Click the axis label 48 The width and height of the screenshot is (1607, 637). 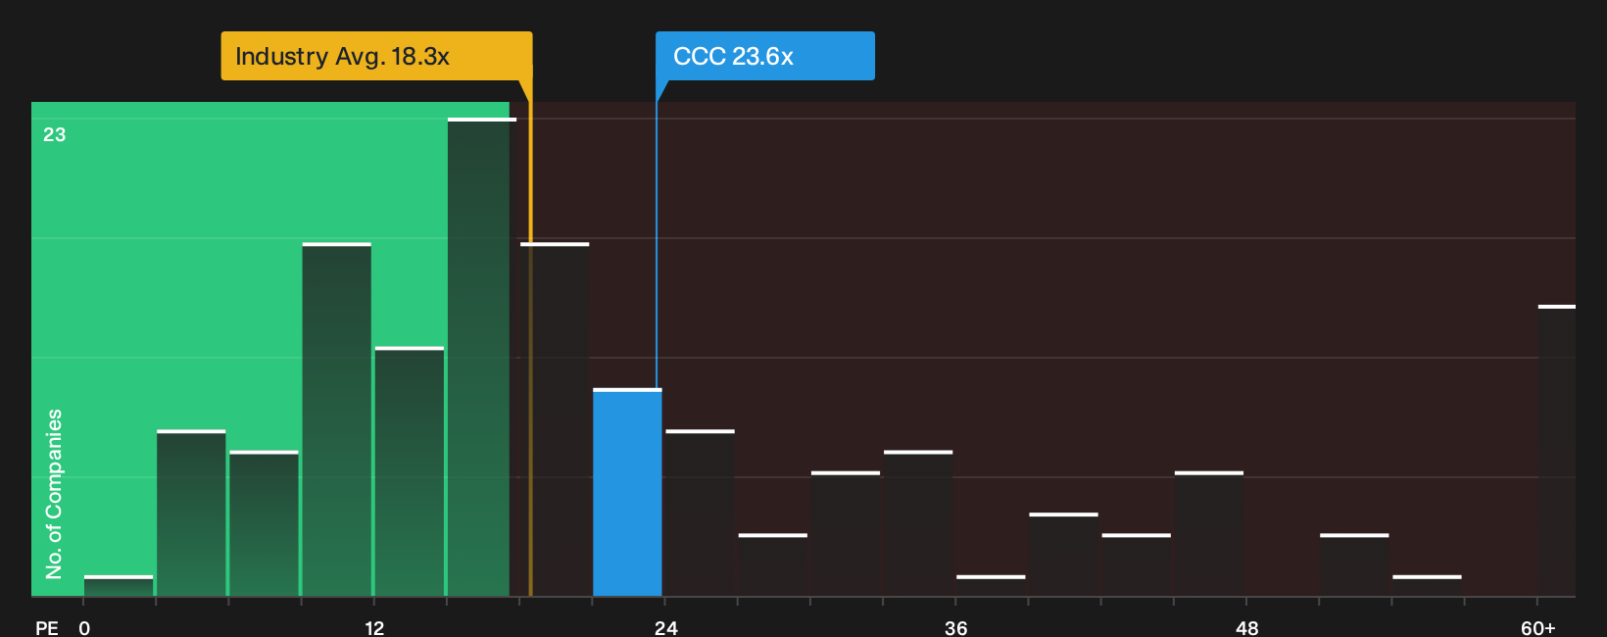click(x=1246, y=628)
